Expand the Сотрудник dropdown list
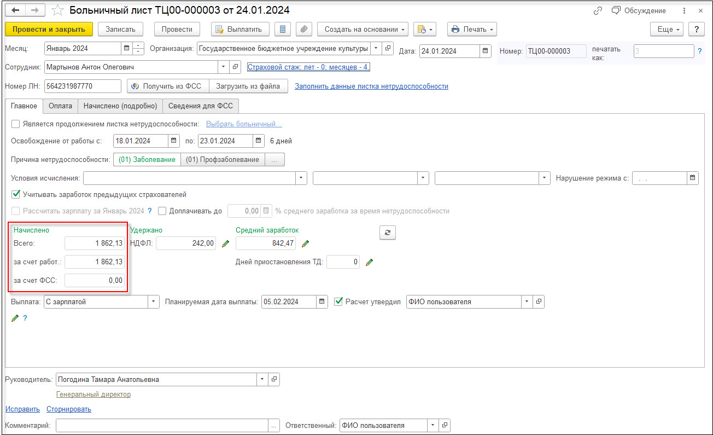 point(224,67)
